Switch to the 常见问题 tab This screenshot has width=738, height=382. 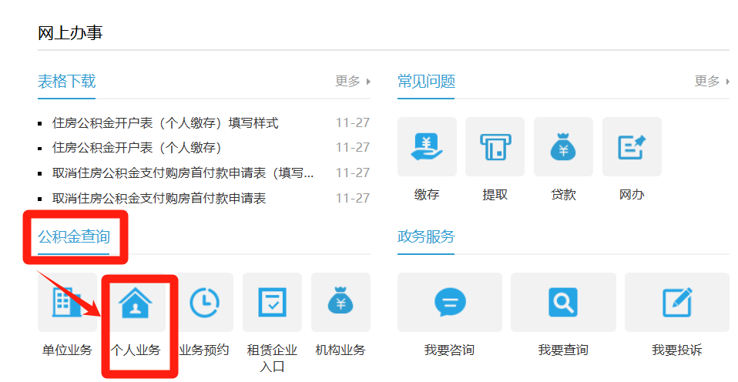[x=426, y=82]
